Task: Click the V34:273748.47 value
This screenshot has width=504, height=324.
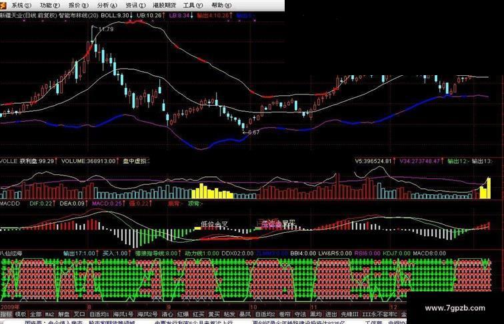Action: click(x=421, y=161)
